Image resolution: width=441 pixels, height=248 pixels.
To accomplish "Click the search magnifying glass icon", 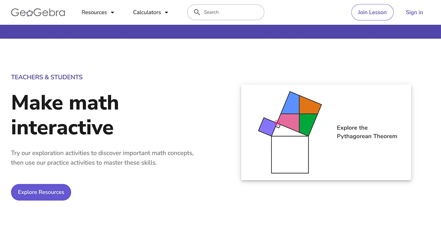I will (x=197, y=12).
